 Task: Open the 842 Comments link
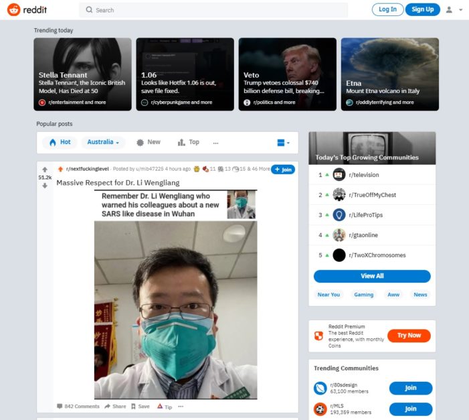(x=78, y=407)
